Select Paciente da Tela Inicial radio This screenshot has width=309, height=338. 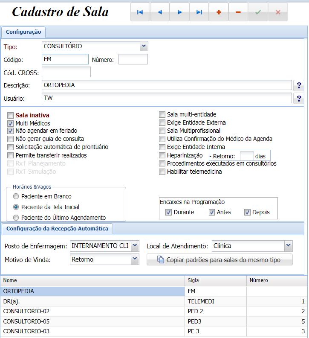point(16,207)
